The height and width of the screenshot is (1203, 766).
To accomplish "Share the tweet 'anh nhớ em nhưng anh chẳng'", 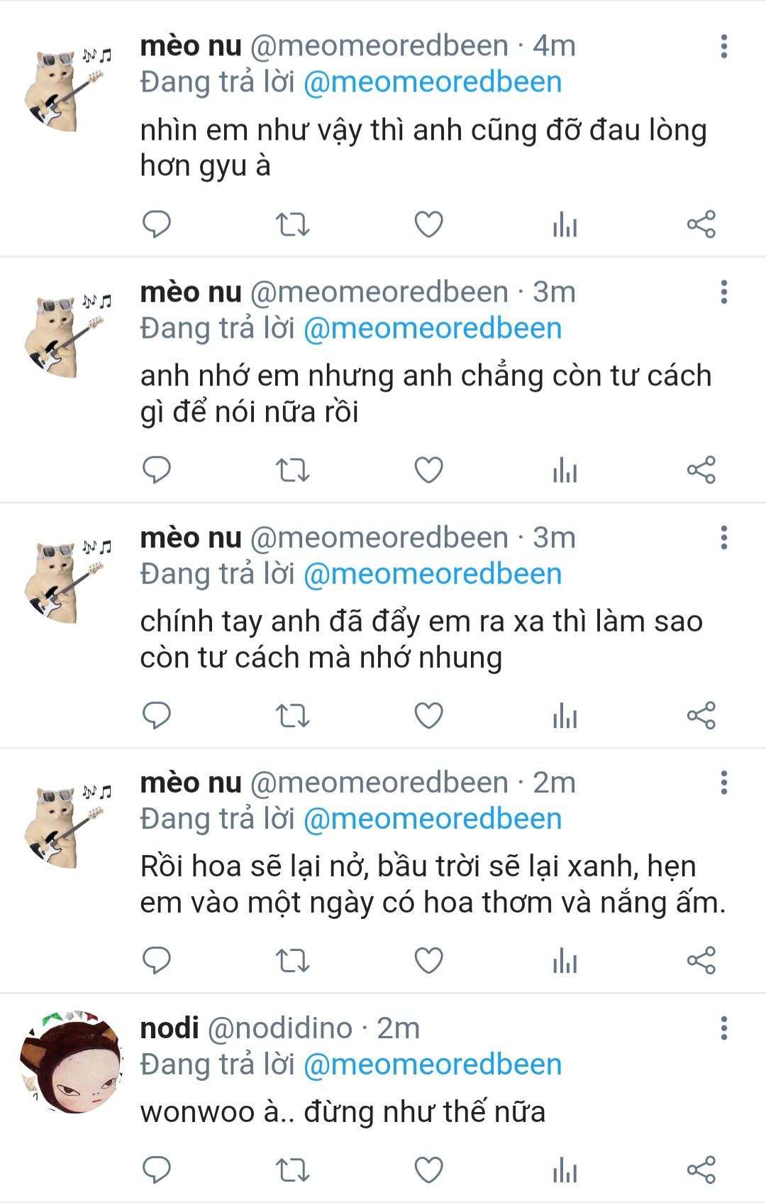I will pyautogui.click(x=701, y=470).
